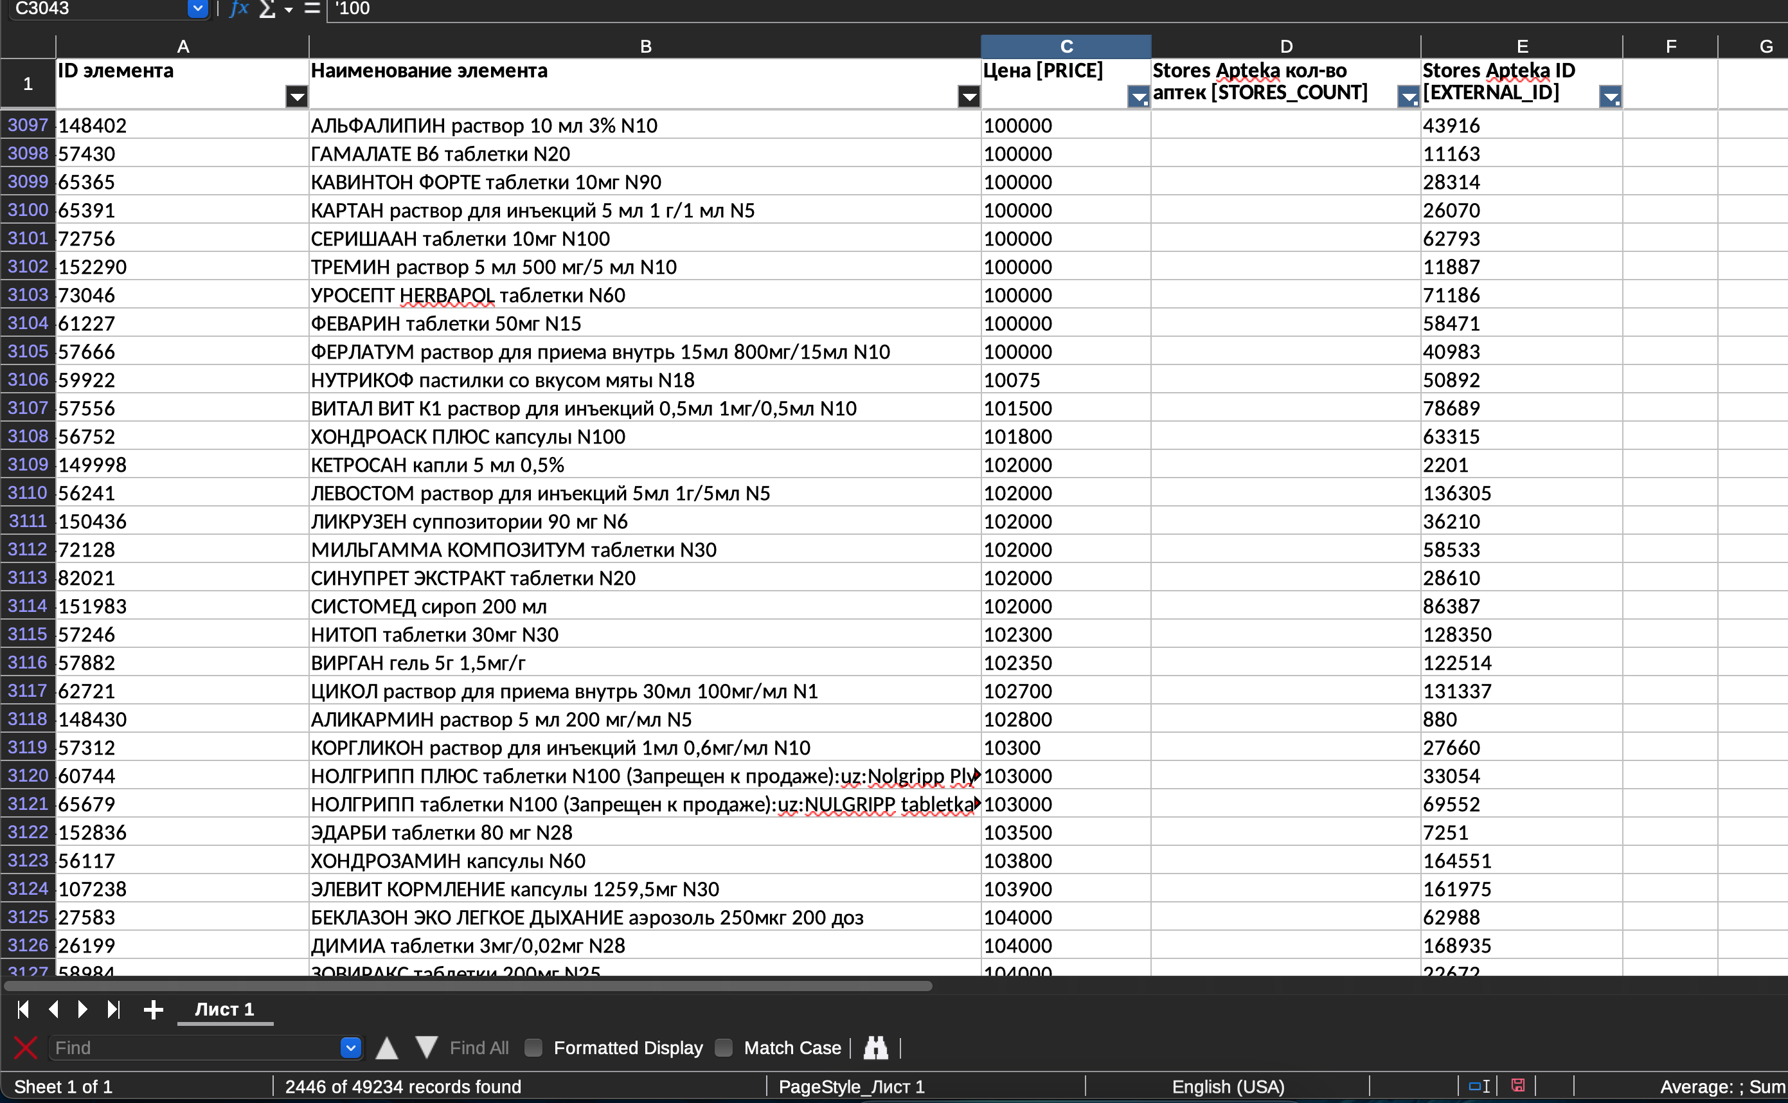Open ID элемента column filter dropdown
1788x1103 pixels.
point(297,96)
